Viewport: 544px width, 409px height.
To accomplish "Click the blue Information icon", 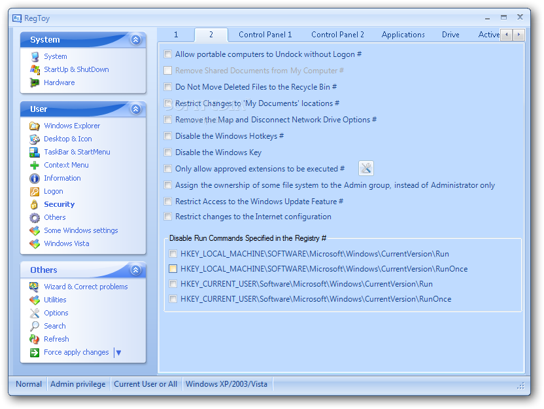I will coord(35,179).
